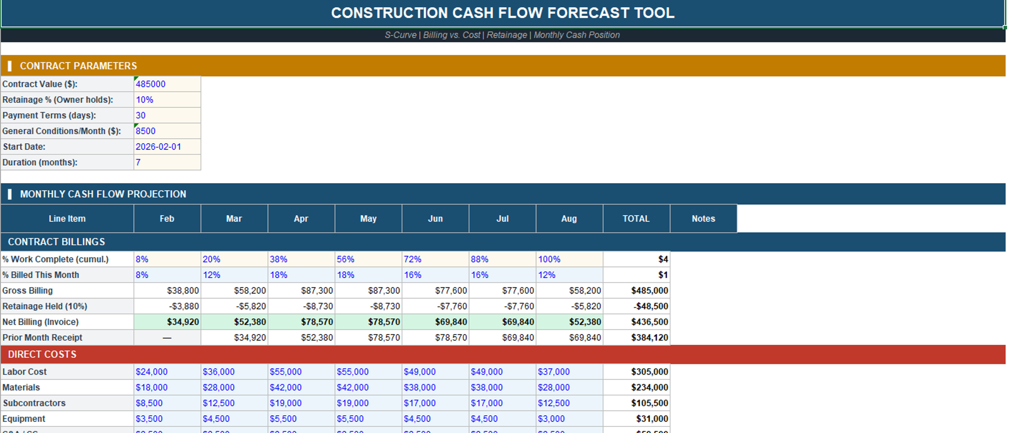The width and height of the screenshot is (1009, 433).
Task: Select the Feb Net Billing cell $34,920
Action: coord(167,322)
